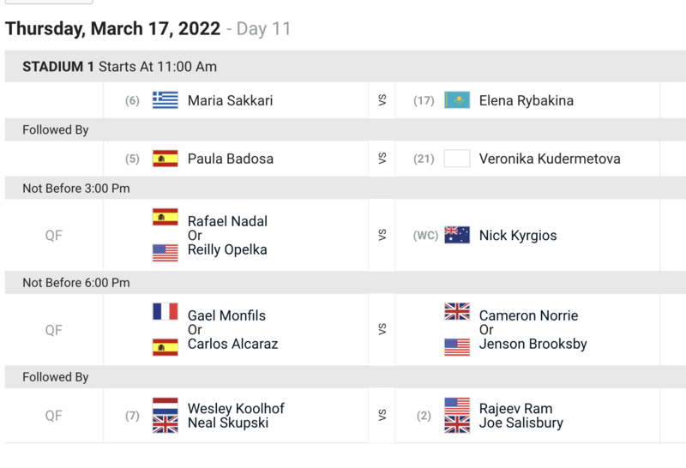The height and width of the screenshot is (468, 686).
Task: Open Carlos Alcaraz's player link
Action: (232, 345)
